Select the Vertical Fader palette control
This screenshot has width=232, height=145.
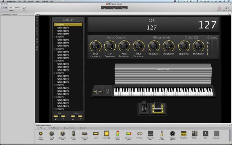click(x=74, y=135)
